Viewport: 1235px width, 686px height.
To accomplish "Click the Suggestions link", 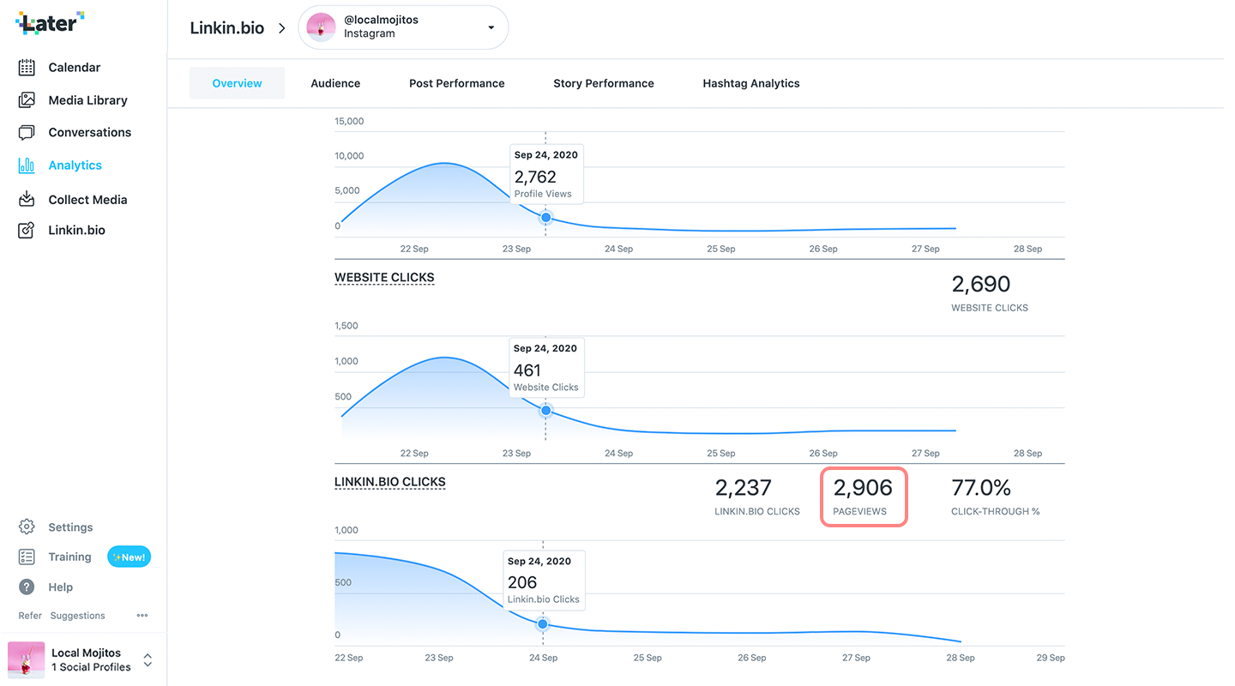I will pos(78,616).
